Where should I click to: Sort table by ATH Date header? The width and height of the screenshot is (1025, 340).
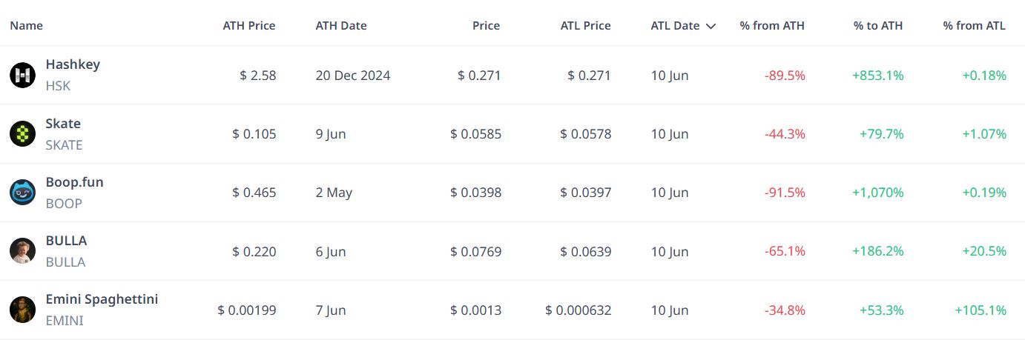pos(341,26)
